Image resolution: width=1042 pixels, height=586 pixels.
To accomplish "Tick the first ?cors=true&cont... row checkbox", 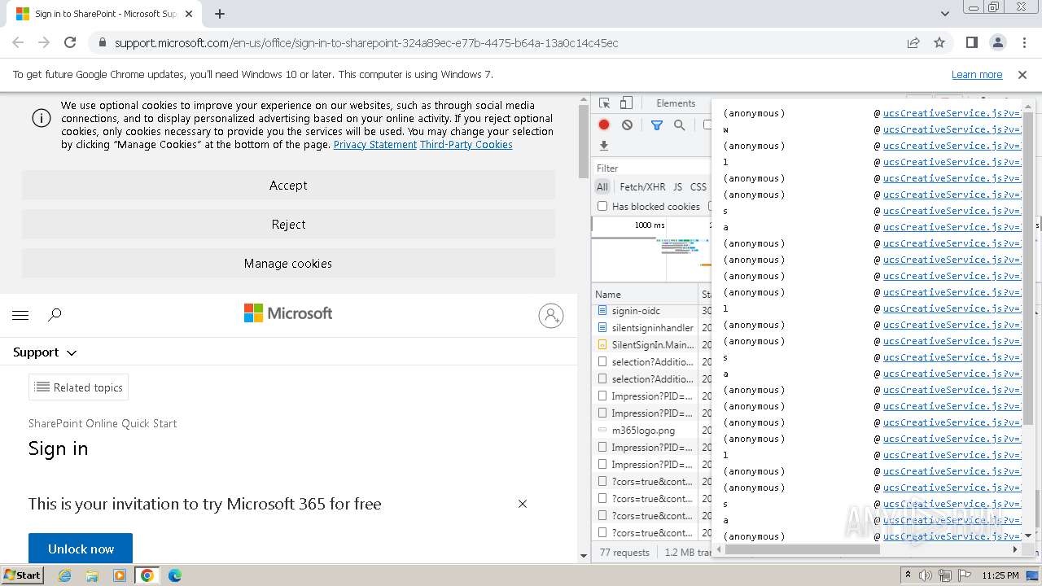I will [x=602, y=481].
